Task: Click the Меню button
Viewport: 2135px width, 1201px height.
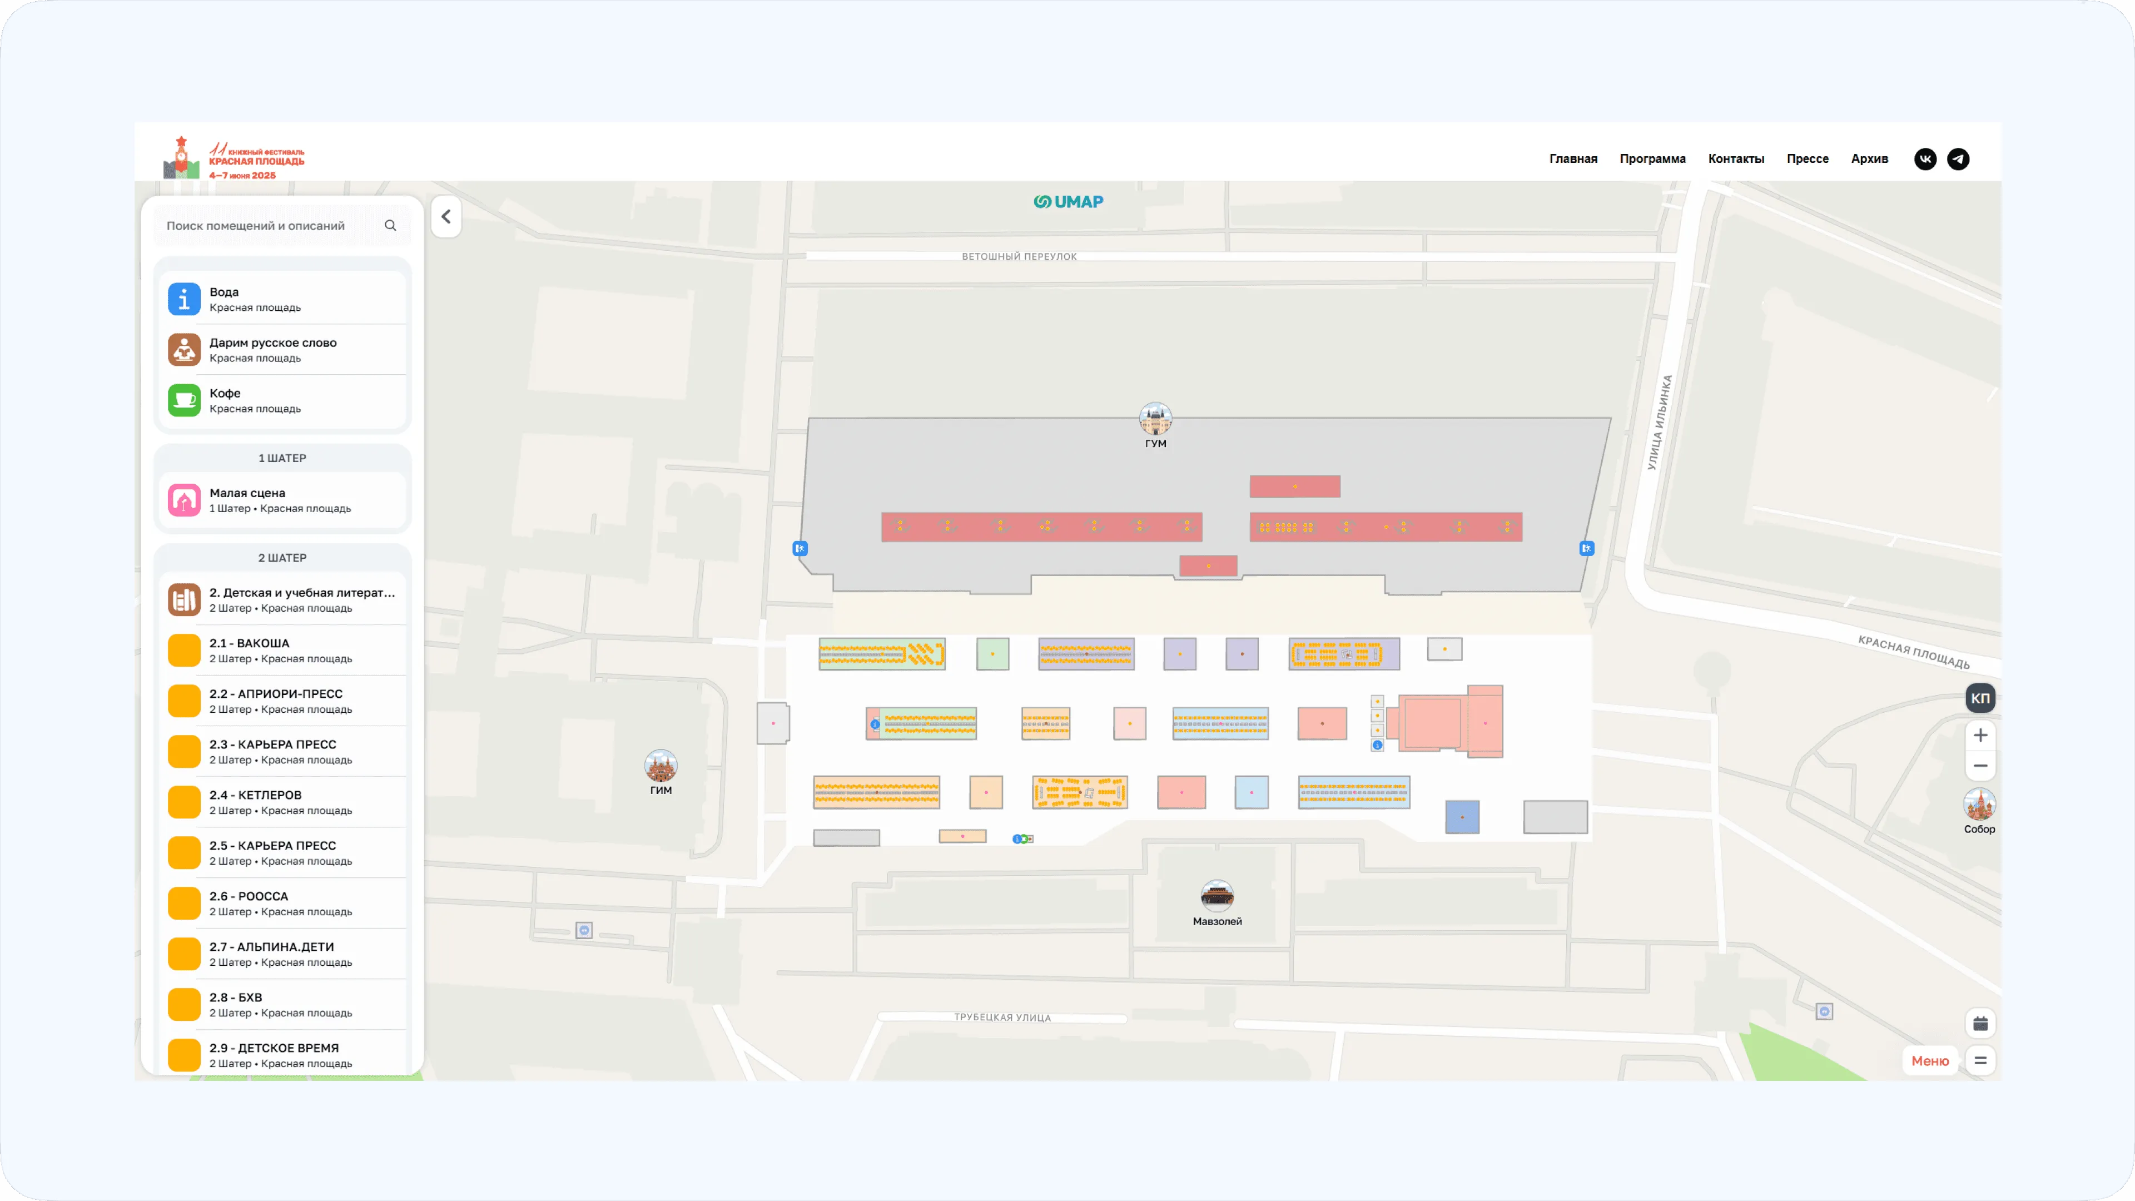Action: click(1929, 1061)
